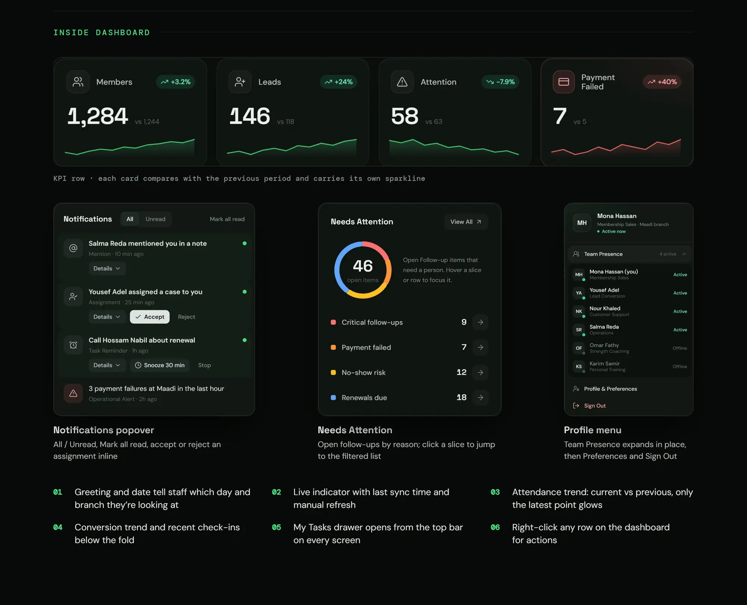
Task: Select Omar Fathy offline row
Action: pos(629,348)
